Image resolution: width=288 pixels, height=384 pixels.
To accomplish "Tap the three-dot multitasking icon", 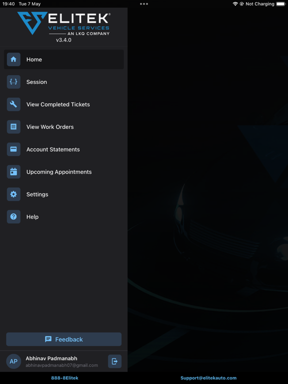I will pyautogui.click(x=144, y=4).
